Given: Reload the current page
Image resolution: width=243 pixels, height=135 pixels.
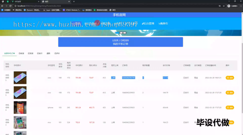Looking at the screenshot, I should pos(10,6).
